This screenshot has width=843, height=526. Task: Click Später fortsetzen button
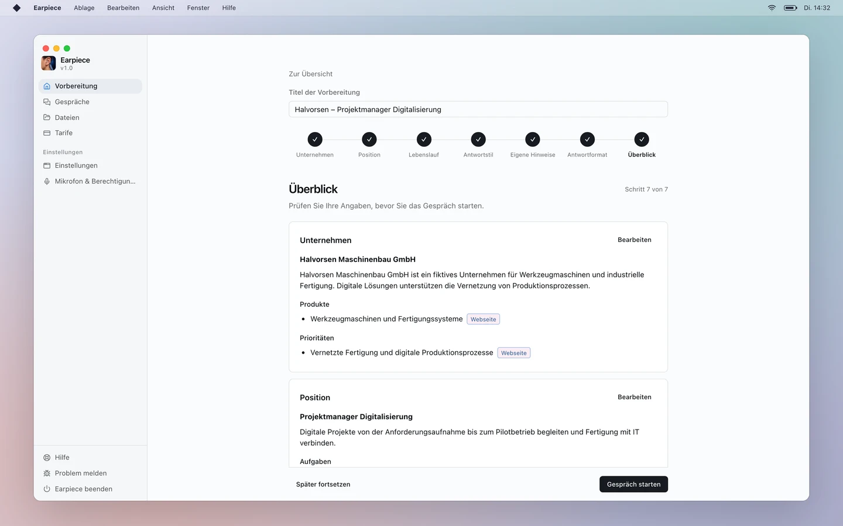[323, 485]
